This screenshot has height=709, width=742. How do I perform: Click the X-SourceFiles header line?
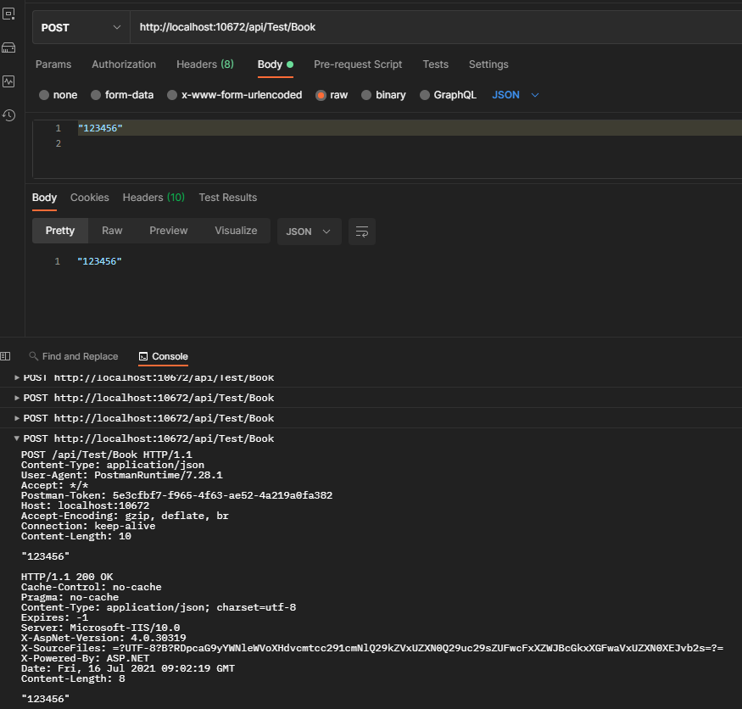(x=372, y=649)
